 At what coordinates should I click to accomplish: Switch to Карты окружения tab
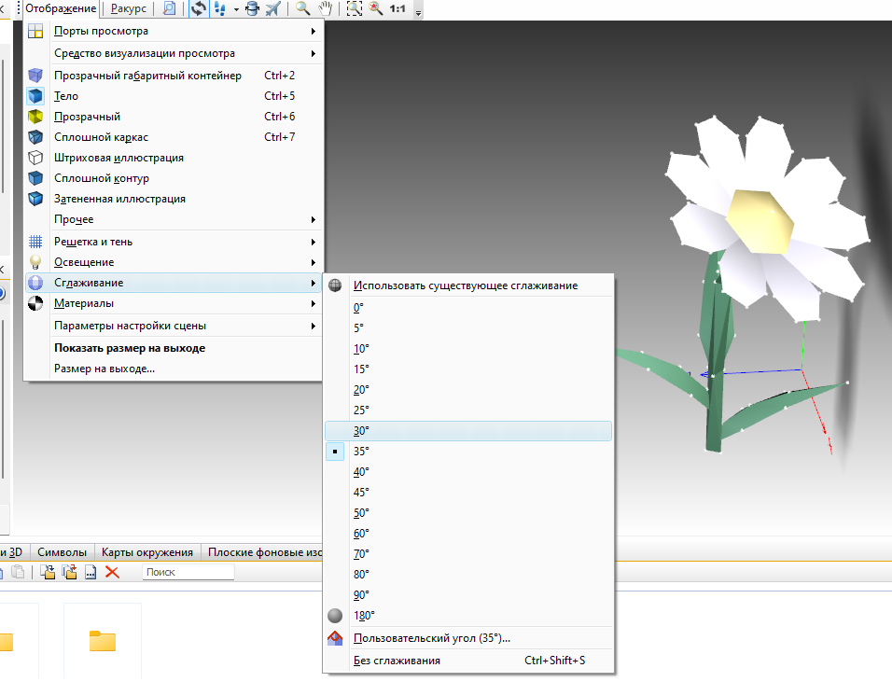point(147,552)
